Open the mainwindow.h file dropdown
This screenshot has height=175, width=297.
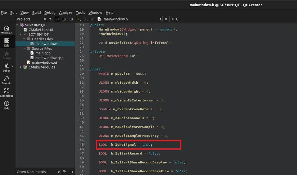(160, 19)
